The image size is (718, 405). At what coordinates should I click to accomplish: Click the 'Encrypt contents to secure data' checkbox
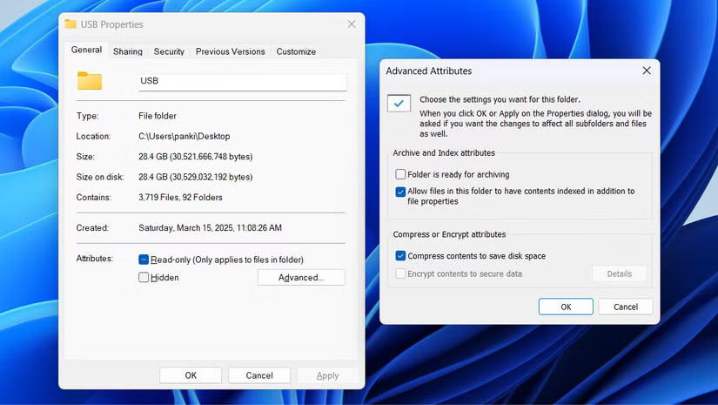coord(400,273)
